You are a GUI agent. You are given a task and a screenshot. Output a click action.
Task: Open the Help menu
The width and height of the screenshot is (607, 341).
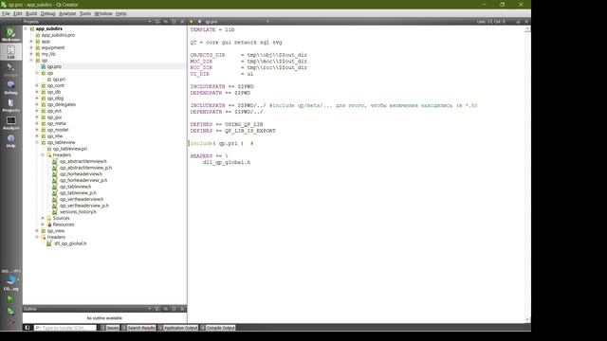pos(121,13)
